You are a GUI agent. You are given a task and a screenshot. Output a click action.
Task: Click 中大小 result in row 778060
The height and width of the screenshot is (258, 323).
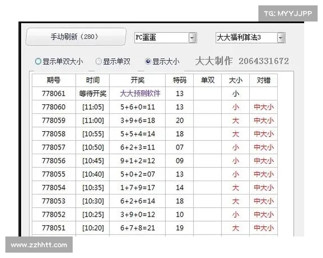pos(264,107)
